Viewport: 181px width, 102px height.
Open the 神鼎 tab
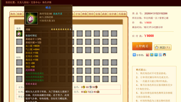pyautogui.click(x=85, y=14)
